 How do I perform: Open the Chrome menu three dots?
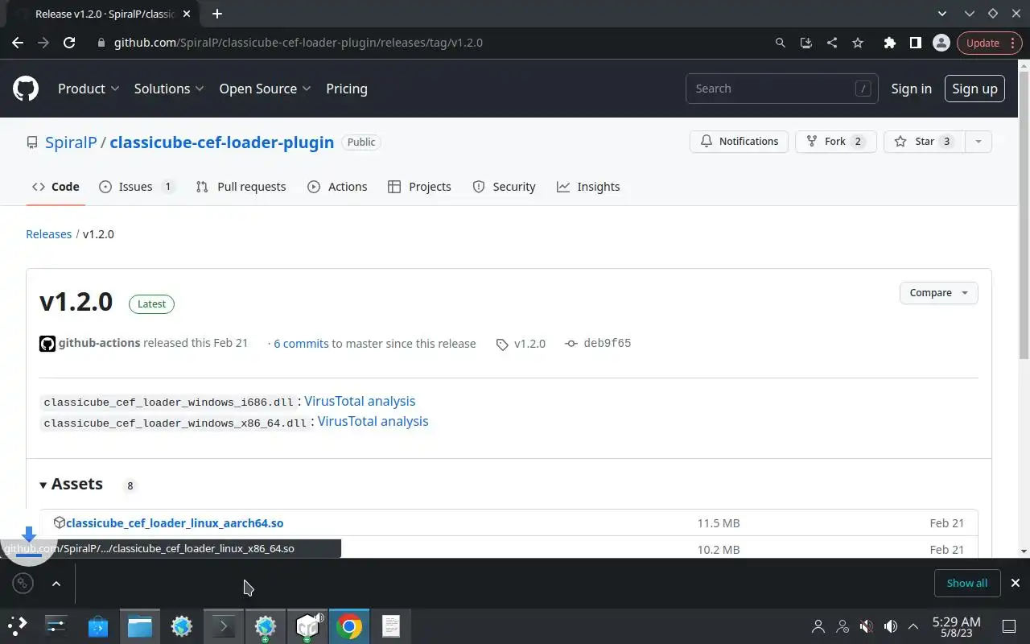[1013, 43]
